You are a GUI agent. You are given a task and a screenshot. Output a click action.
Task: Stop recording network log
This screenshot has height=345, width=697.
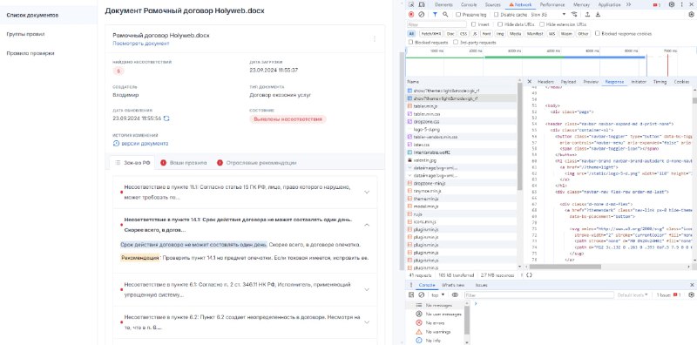tap(411, 15)
